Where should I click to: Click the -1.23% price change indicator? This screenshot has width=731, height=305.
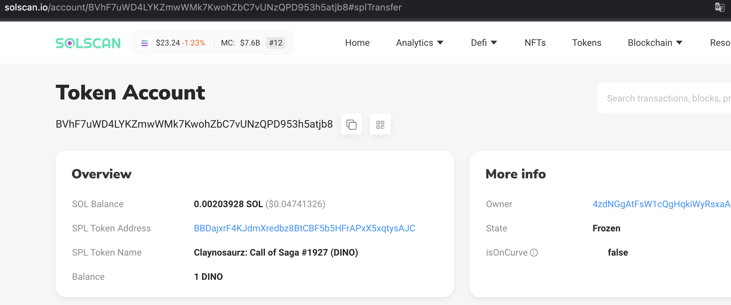[194, 43]
